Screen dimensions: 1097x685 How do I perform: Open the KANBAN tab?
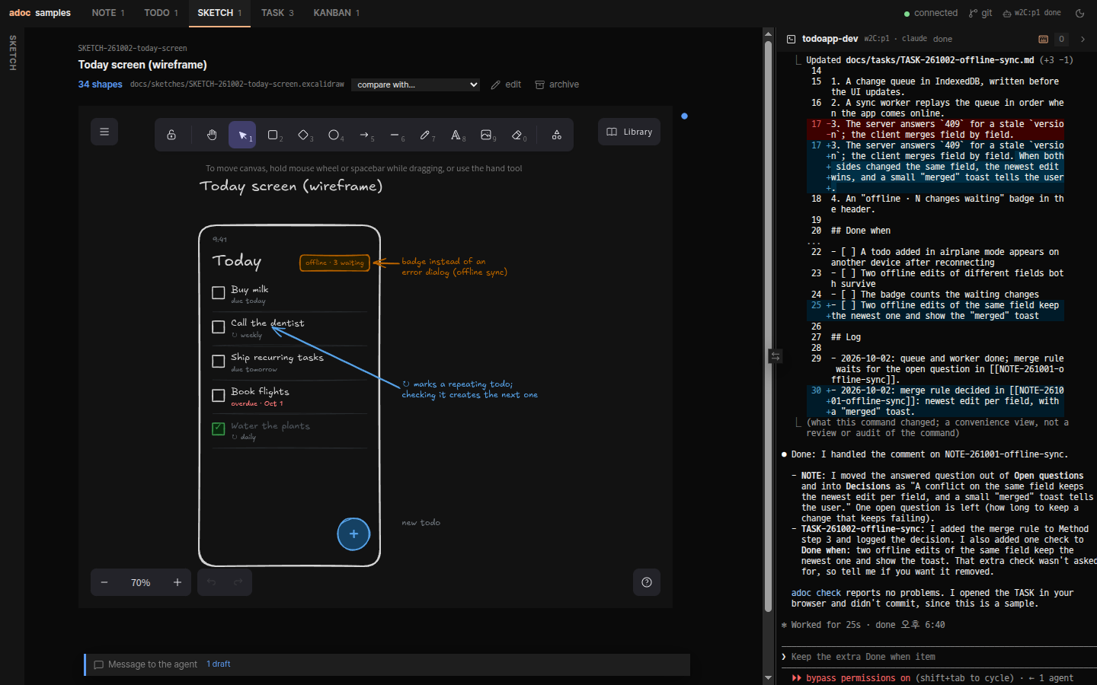tap(337, 13)
